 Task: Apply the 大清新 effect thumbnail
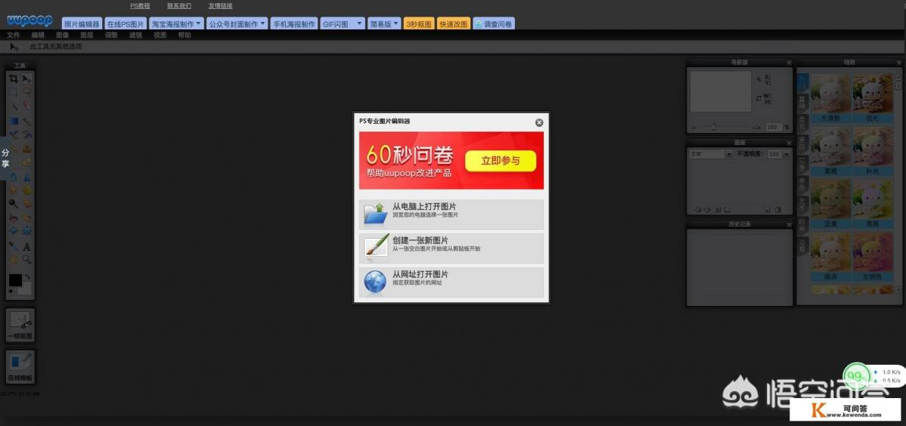tap(830, 98)
